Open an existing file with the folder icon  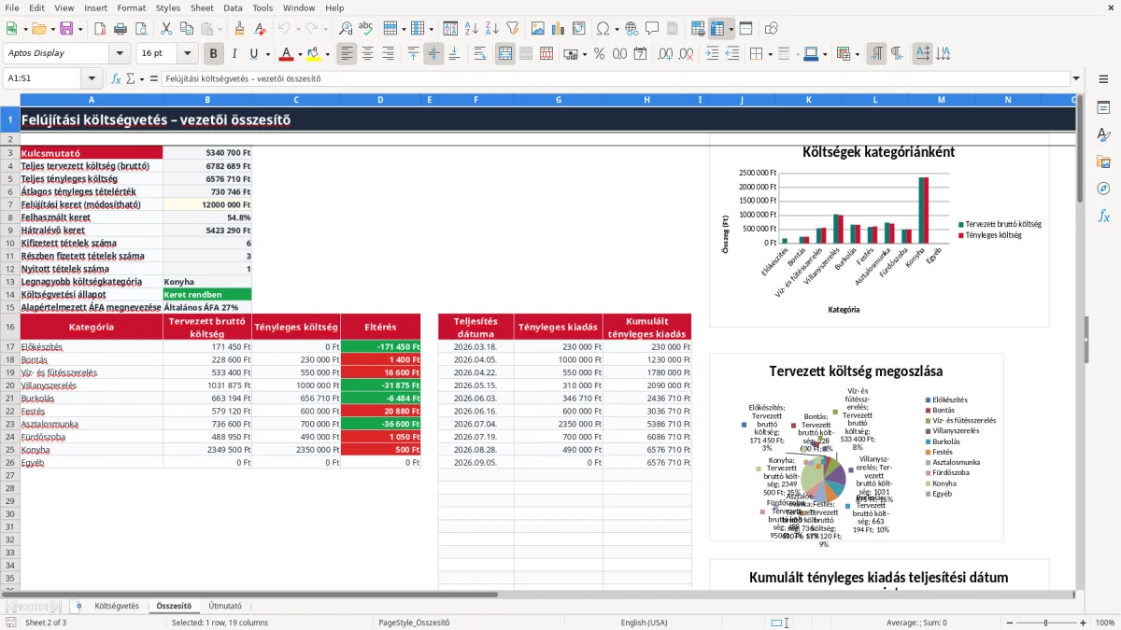tap(37, 29)
